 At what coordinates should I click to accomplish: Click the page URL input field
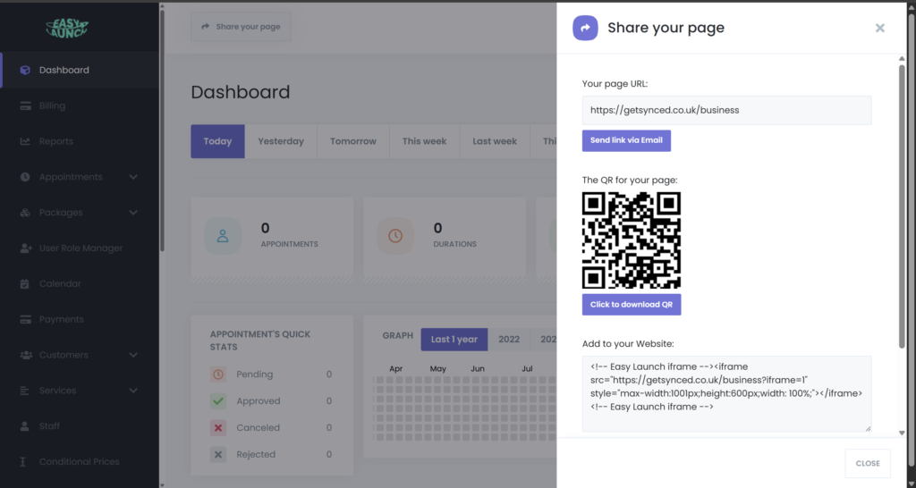(725, 110)
